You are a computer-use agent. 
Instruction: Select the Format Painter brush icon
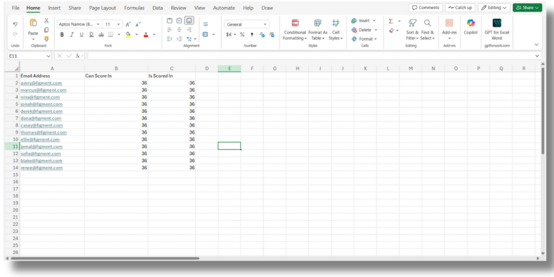[x=47, y=38]
